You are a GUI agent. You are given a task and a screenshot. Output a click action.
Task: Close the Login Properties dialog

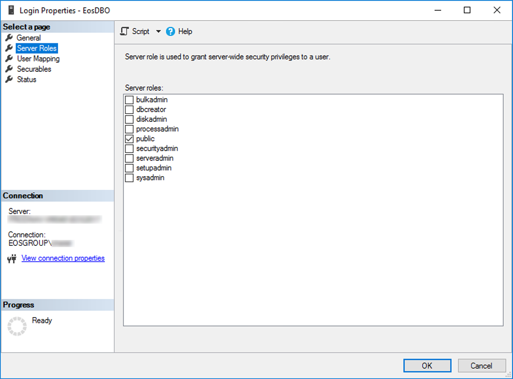tap(496, 10)
